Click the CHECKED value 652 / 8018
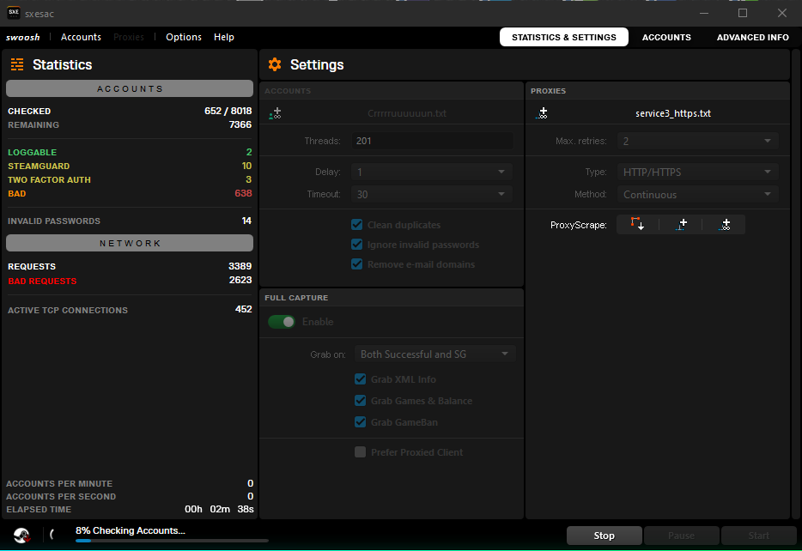The width and height of the screenshot is (802, 551). coord(228,111)
